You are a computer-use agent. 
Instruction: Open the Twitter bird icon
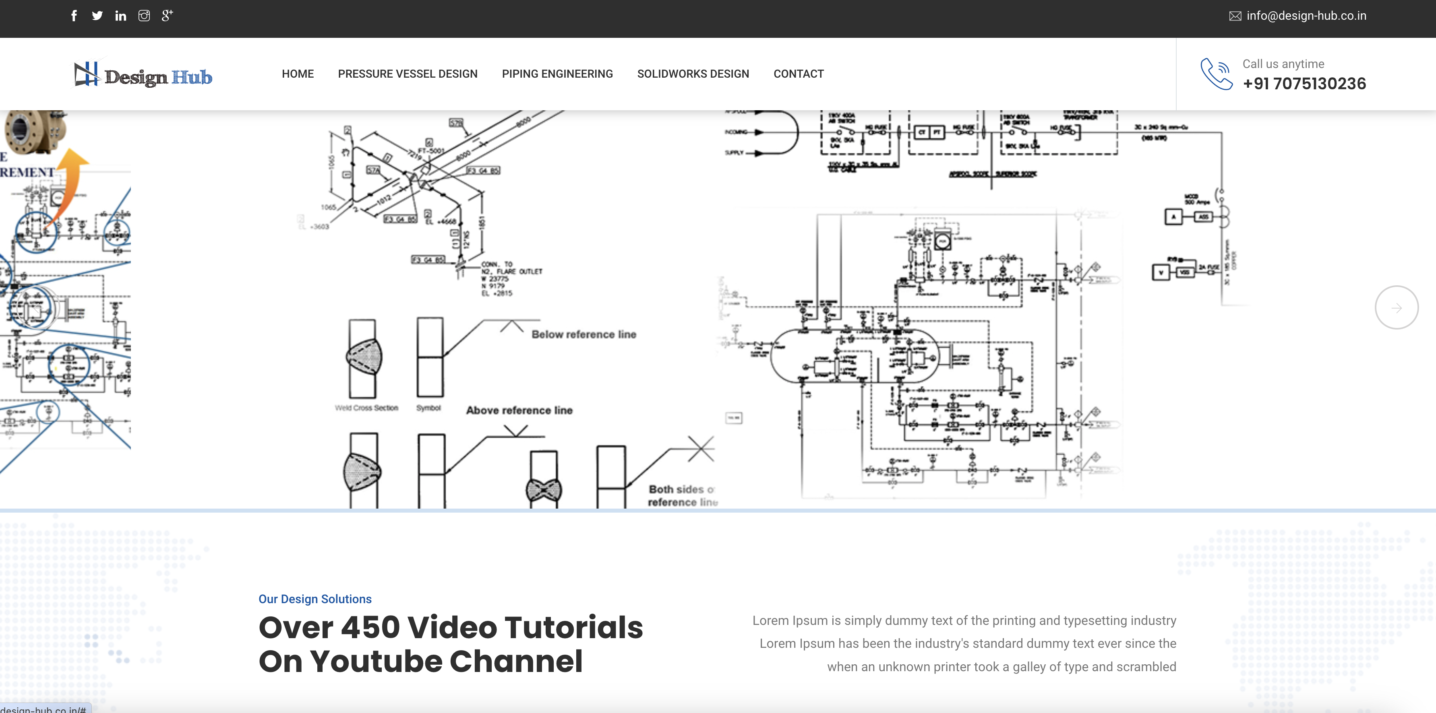pyautogui.click(x=97, y=16)
